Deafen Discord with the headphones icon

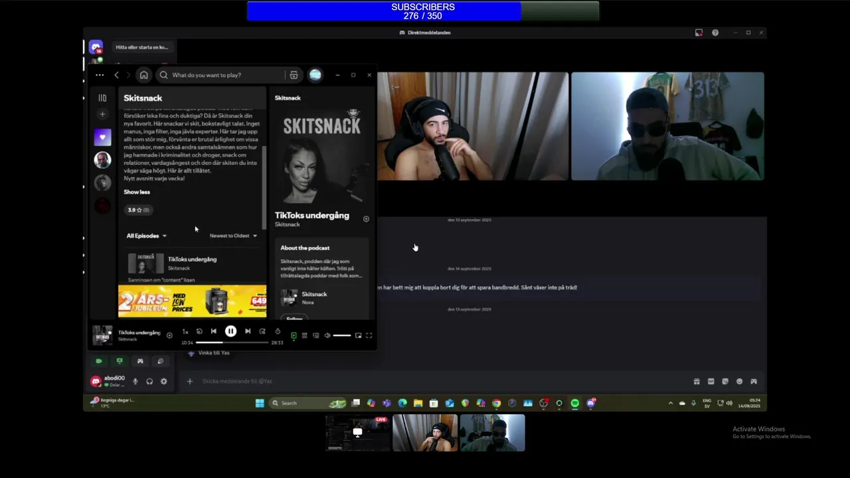[x=149, y=382]
